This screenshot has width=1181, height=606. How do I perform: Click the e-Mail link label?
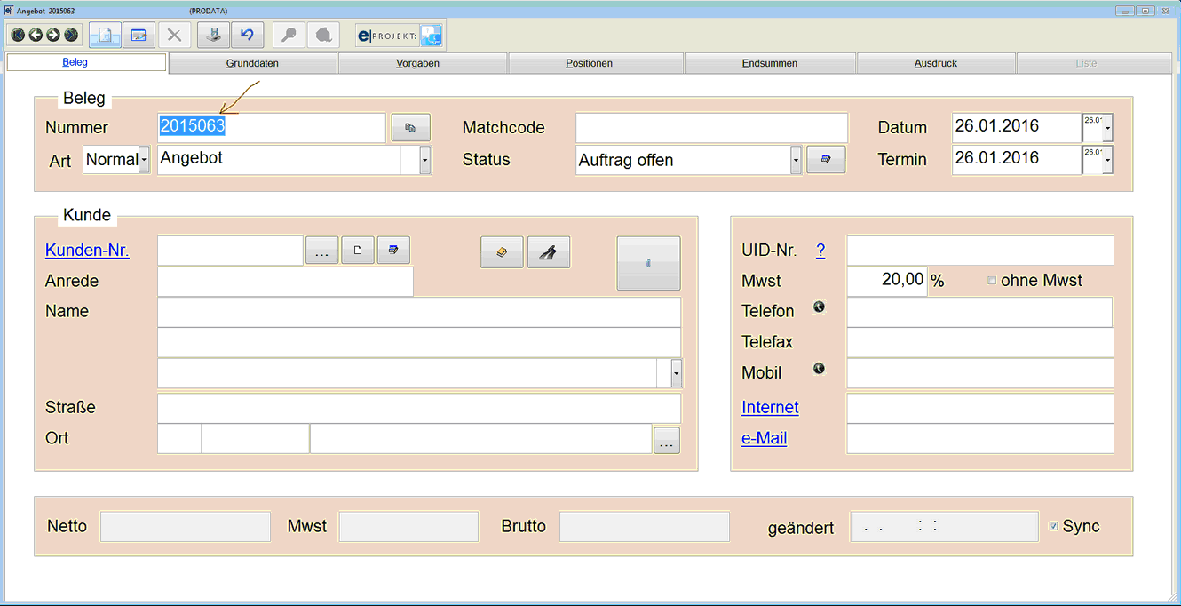[764, 438]
